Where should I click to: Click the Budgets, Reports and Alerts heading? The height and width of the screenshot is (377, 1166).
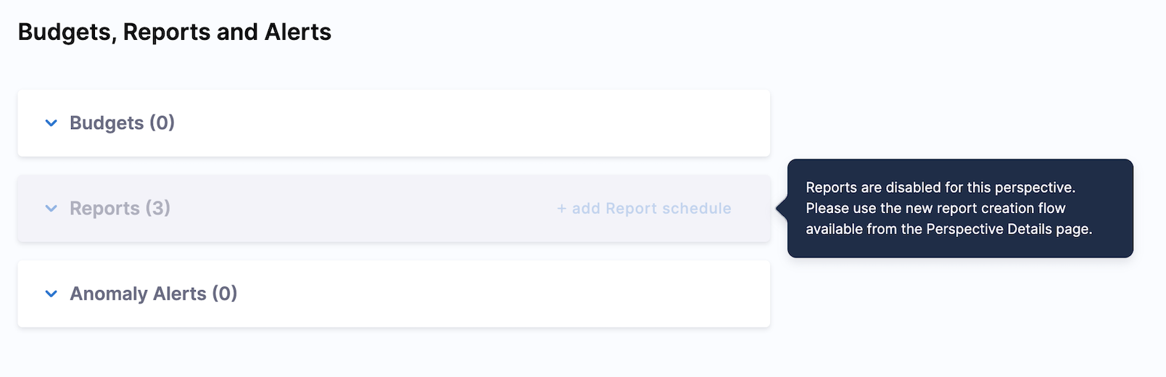(174, 32)
